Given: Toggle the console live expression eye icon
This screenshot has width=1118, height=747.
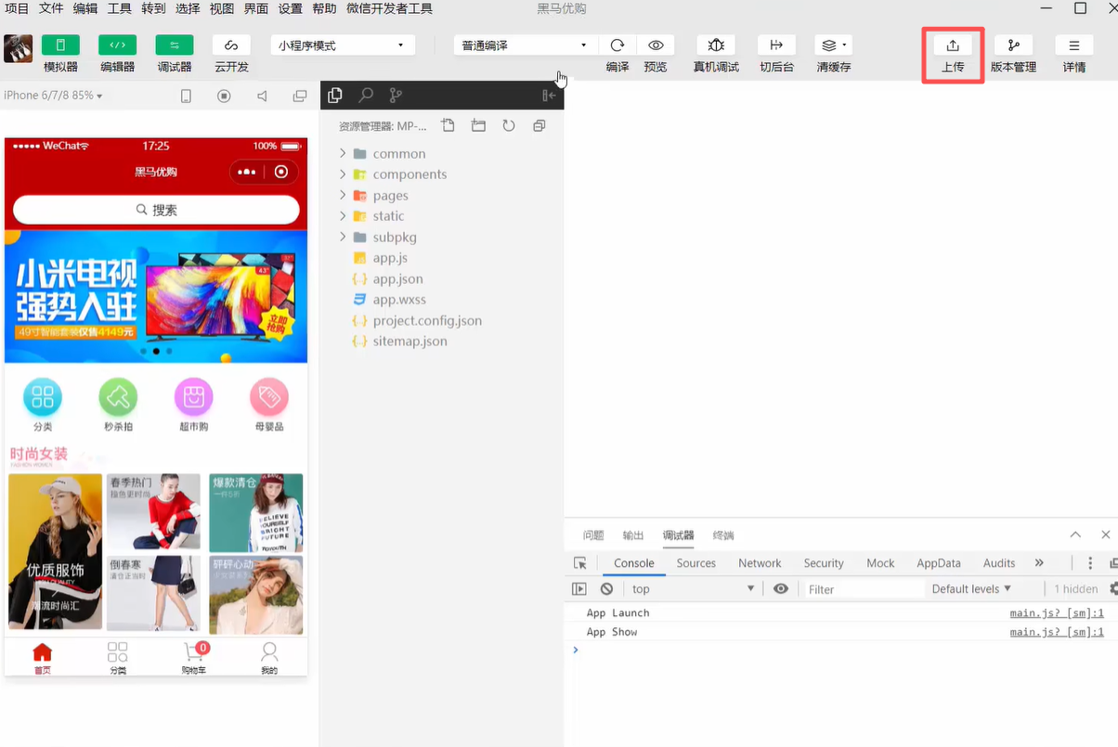Looking at the screenshot, I should (x=781, y=589).
